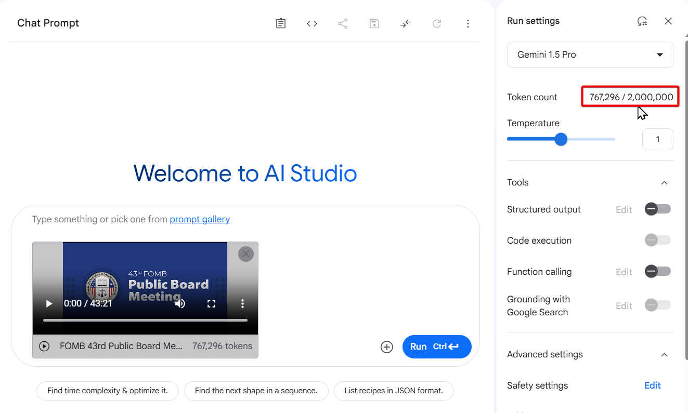Click Edit for Safety settings
688x413 pixels.
pos(653,385)
